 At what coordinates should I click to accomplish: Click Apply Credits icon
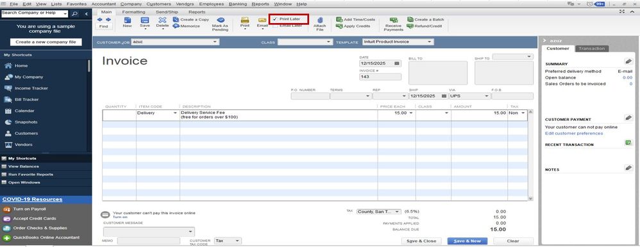(339, 26)
